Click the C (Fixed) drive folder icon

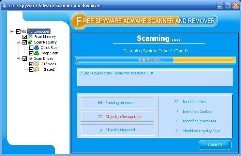point(36,64)
